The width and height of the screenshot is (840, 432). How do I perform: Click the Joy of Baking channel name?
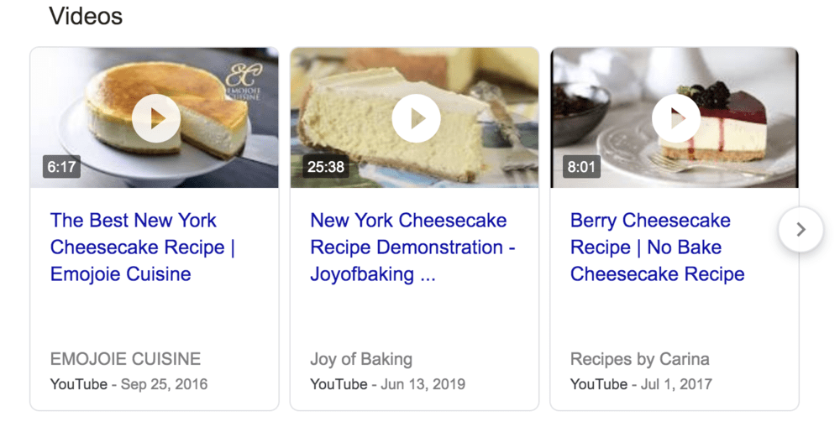pyautogui.click(x=361, y=359)
